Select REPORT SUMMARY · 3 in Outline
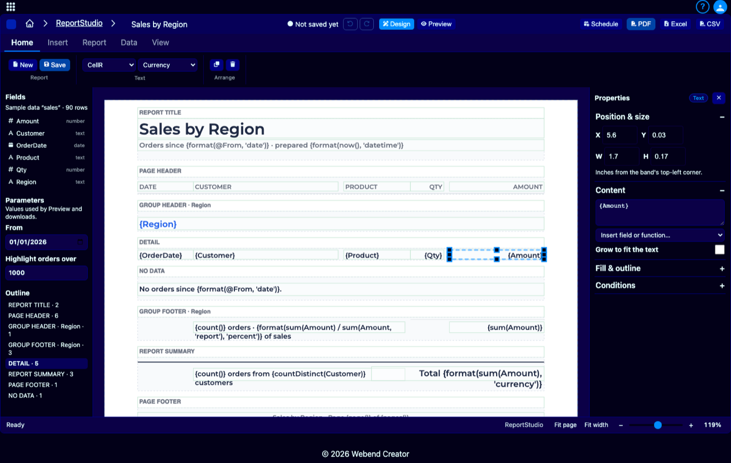 tap(46, 375)
